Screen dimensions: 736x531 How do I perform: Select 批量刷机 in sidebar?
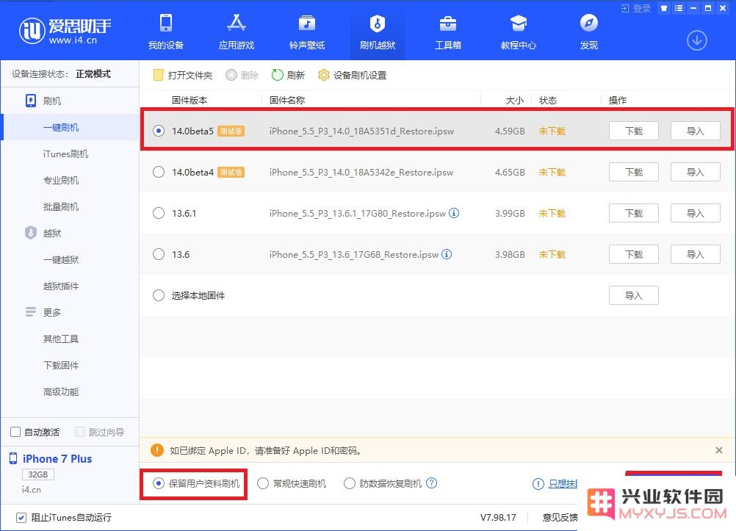coord(61,206)
